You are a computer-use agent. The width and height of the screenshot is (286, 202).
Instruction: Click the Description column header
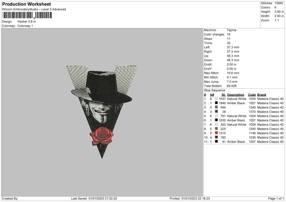coord(235,95)
